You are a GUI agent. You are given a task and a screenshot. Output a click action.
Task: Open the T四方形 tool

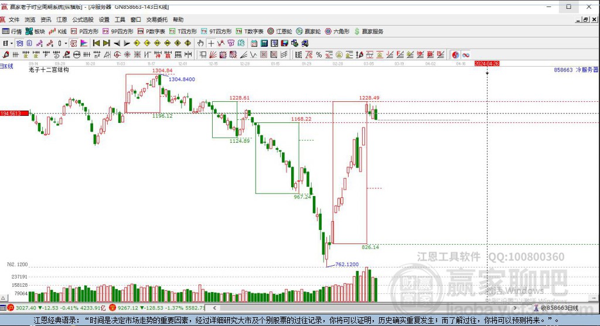click(183, 32)
